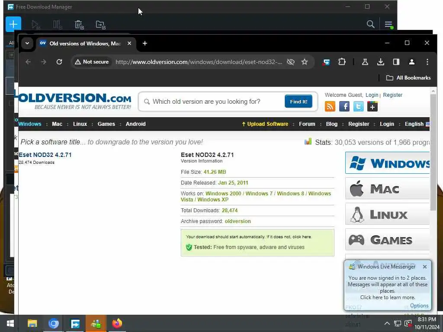Open Register in the navigation bar
Screen dimensions: 443x332
pyautogui.click(x=359, y=124)
